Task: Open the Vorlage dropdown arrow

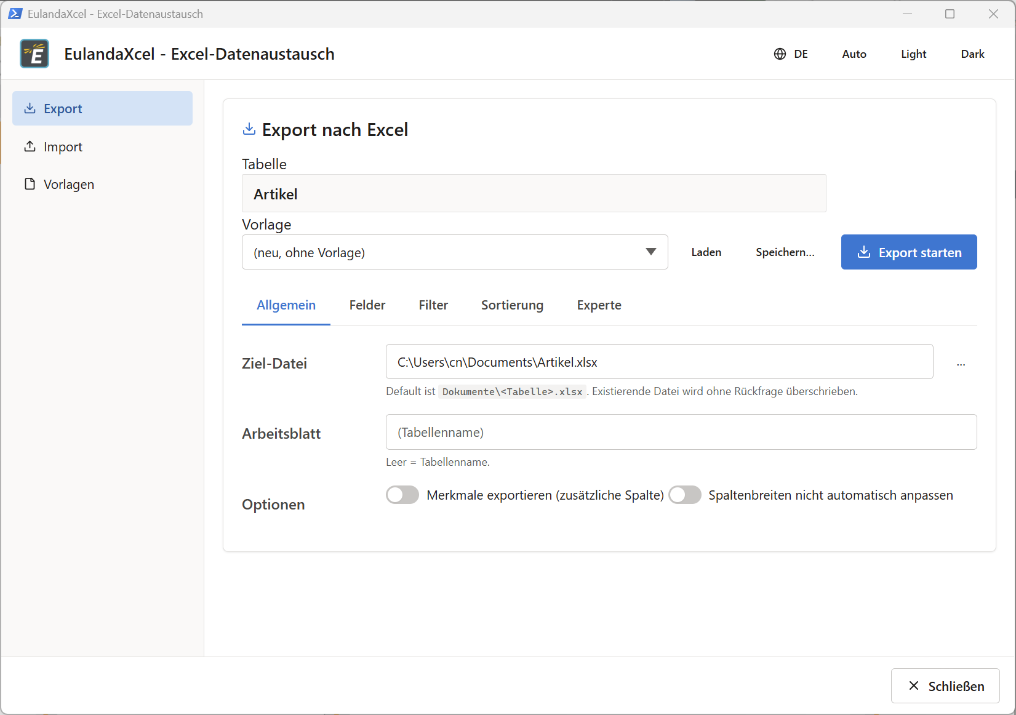Action: click(650, 252)
